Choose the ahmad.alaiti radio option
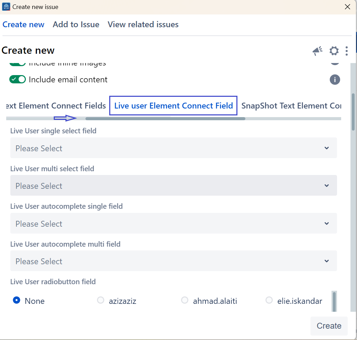 [x=185, y=300]
